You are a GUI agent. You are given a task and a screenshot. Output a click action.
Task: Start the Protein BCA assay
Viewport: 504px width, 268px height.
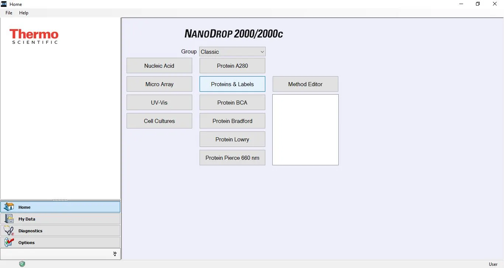coord(232,102)
